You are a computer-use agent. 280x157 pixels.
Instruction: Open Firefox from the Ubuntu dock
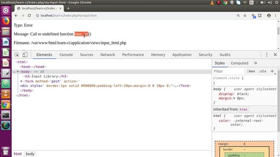tap(6, 21)
